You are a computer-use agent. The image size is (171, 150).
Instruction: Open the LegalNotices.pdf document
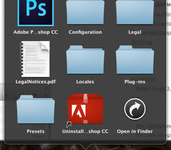coord(35,59)
